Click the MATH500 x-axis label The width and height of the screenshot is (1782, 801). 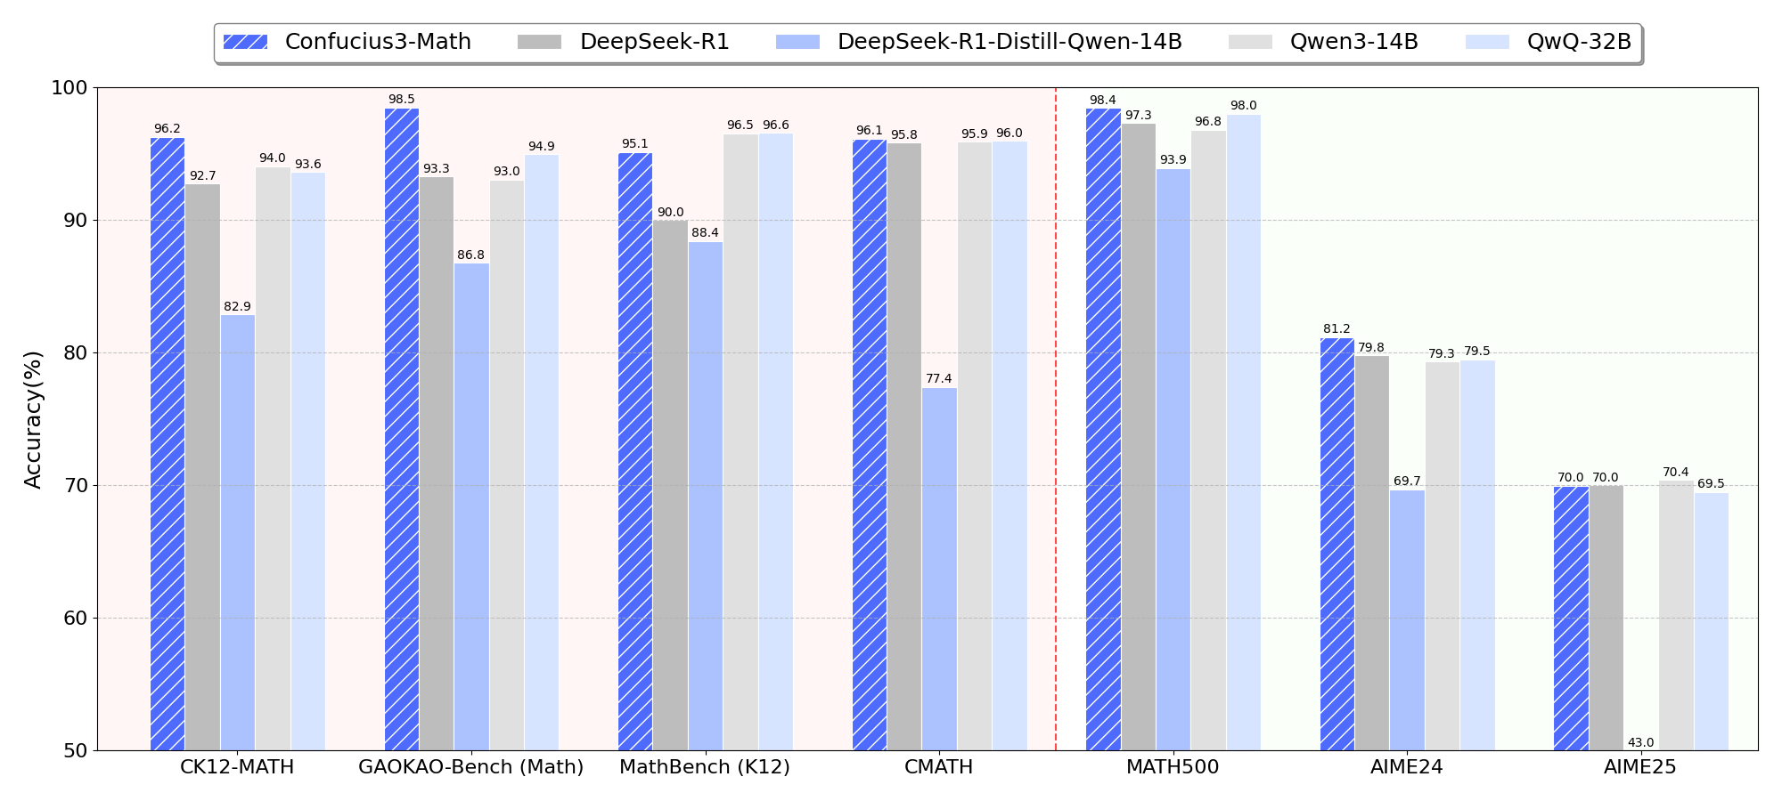(x=1173, y=767)
